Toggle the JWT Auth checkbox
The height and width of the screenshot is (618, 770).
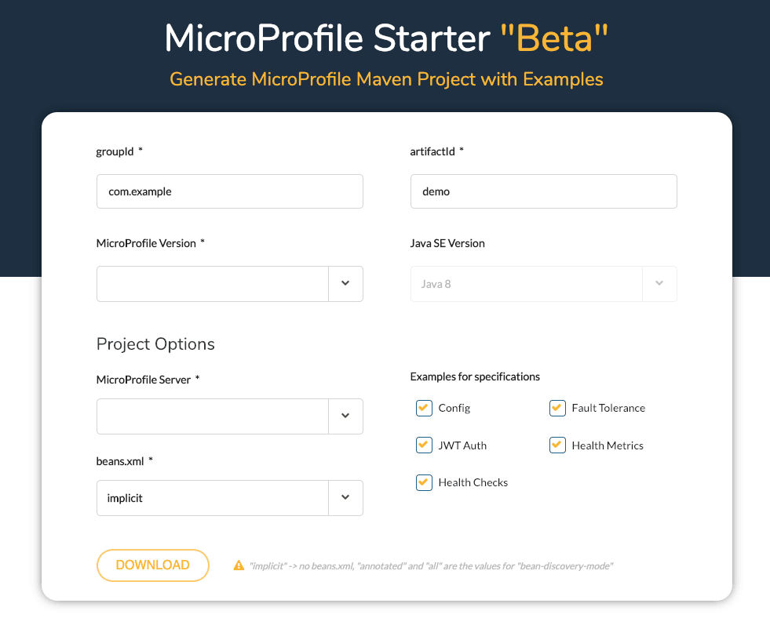(x=424, y=445)
